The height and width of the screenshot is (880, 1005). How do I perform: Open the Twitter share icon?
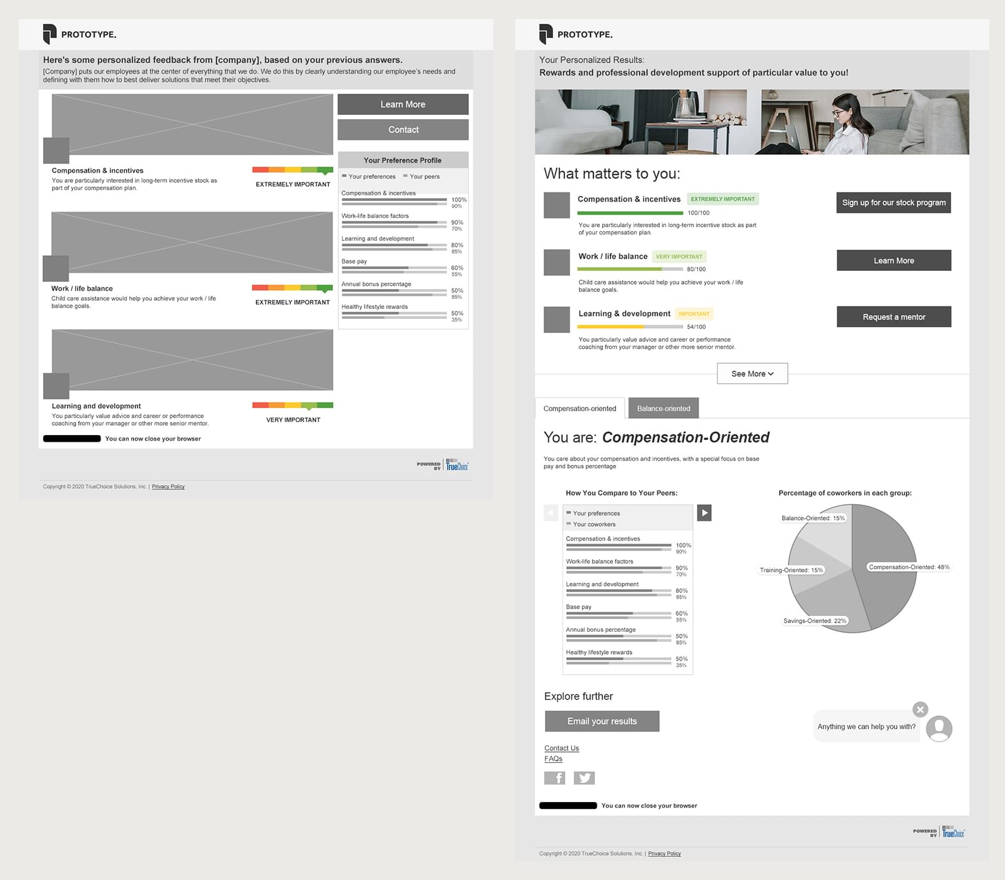[584, 778]
